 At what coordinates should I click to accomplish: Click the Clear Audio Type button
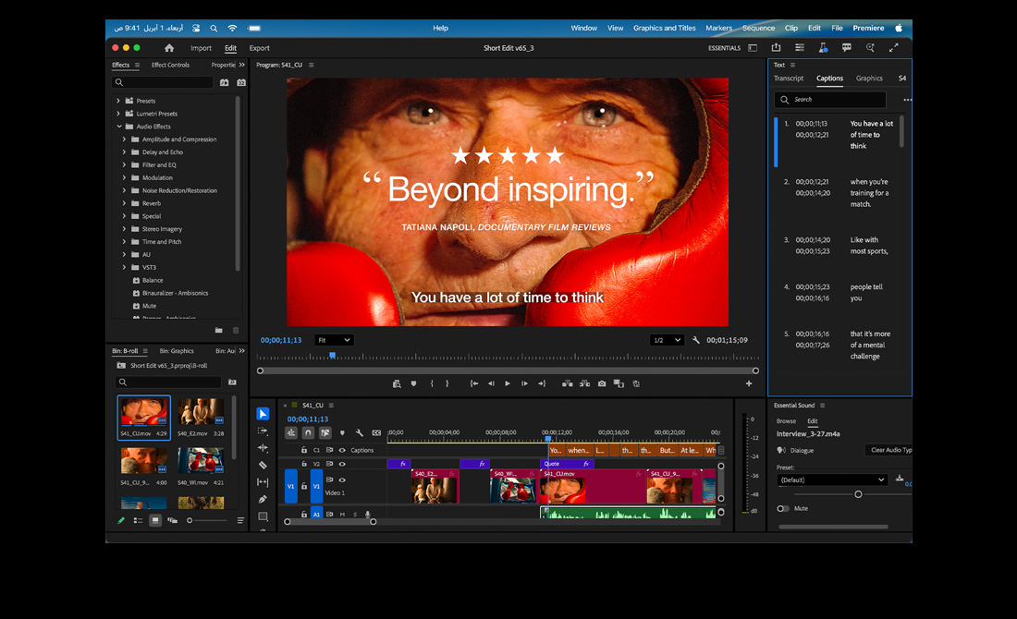click(889, 450)
